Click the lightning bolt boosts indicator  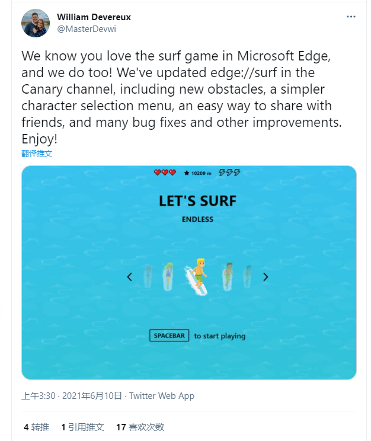pyautogui.click(x=229, y=172)
